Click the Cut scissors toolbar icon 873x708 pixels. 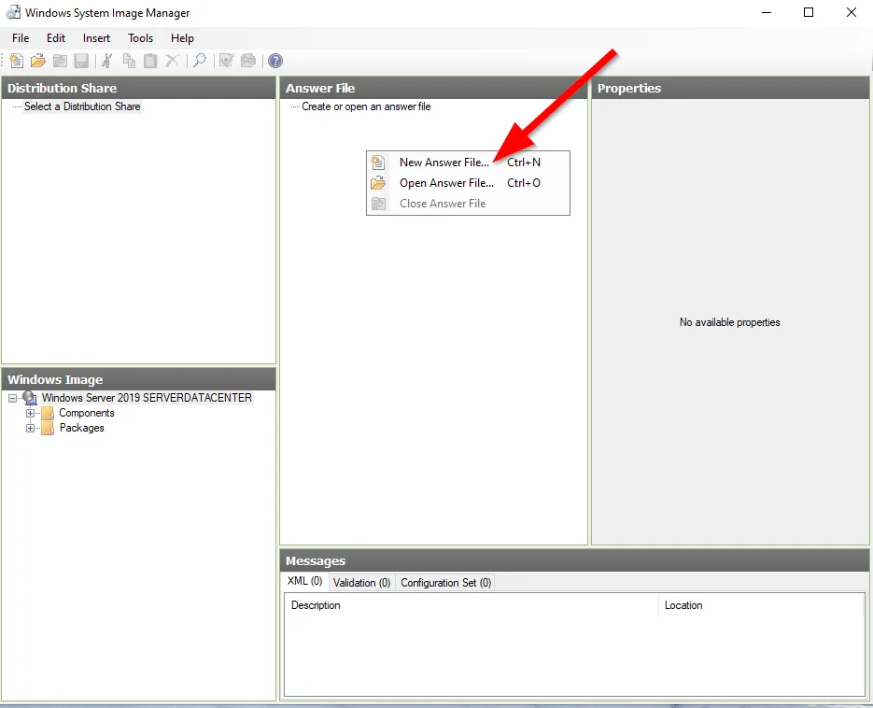[106, 61]
